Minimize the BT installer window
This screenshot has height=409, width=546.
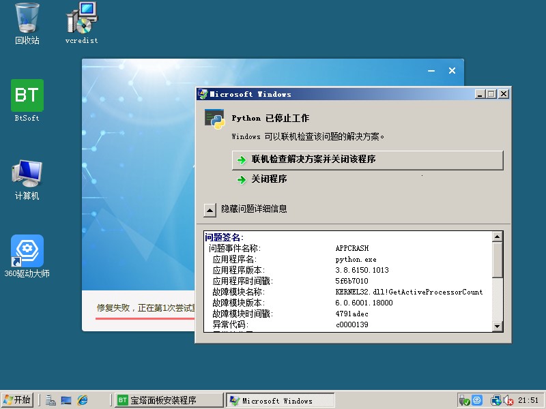click(x=431, y=71)
